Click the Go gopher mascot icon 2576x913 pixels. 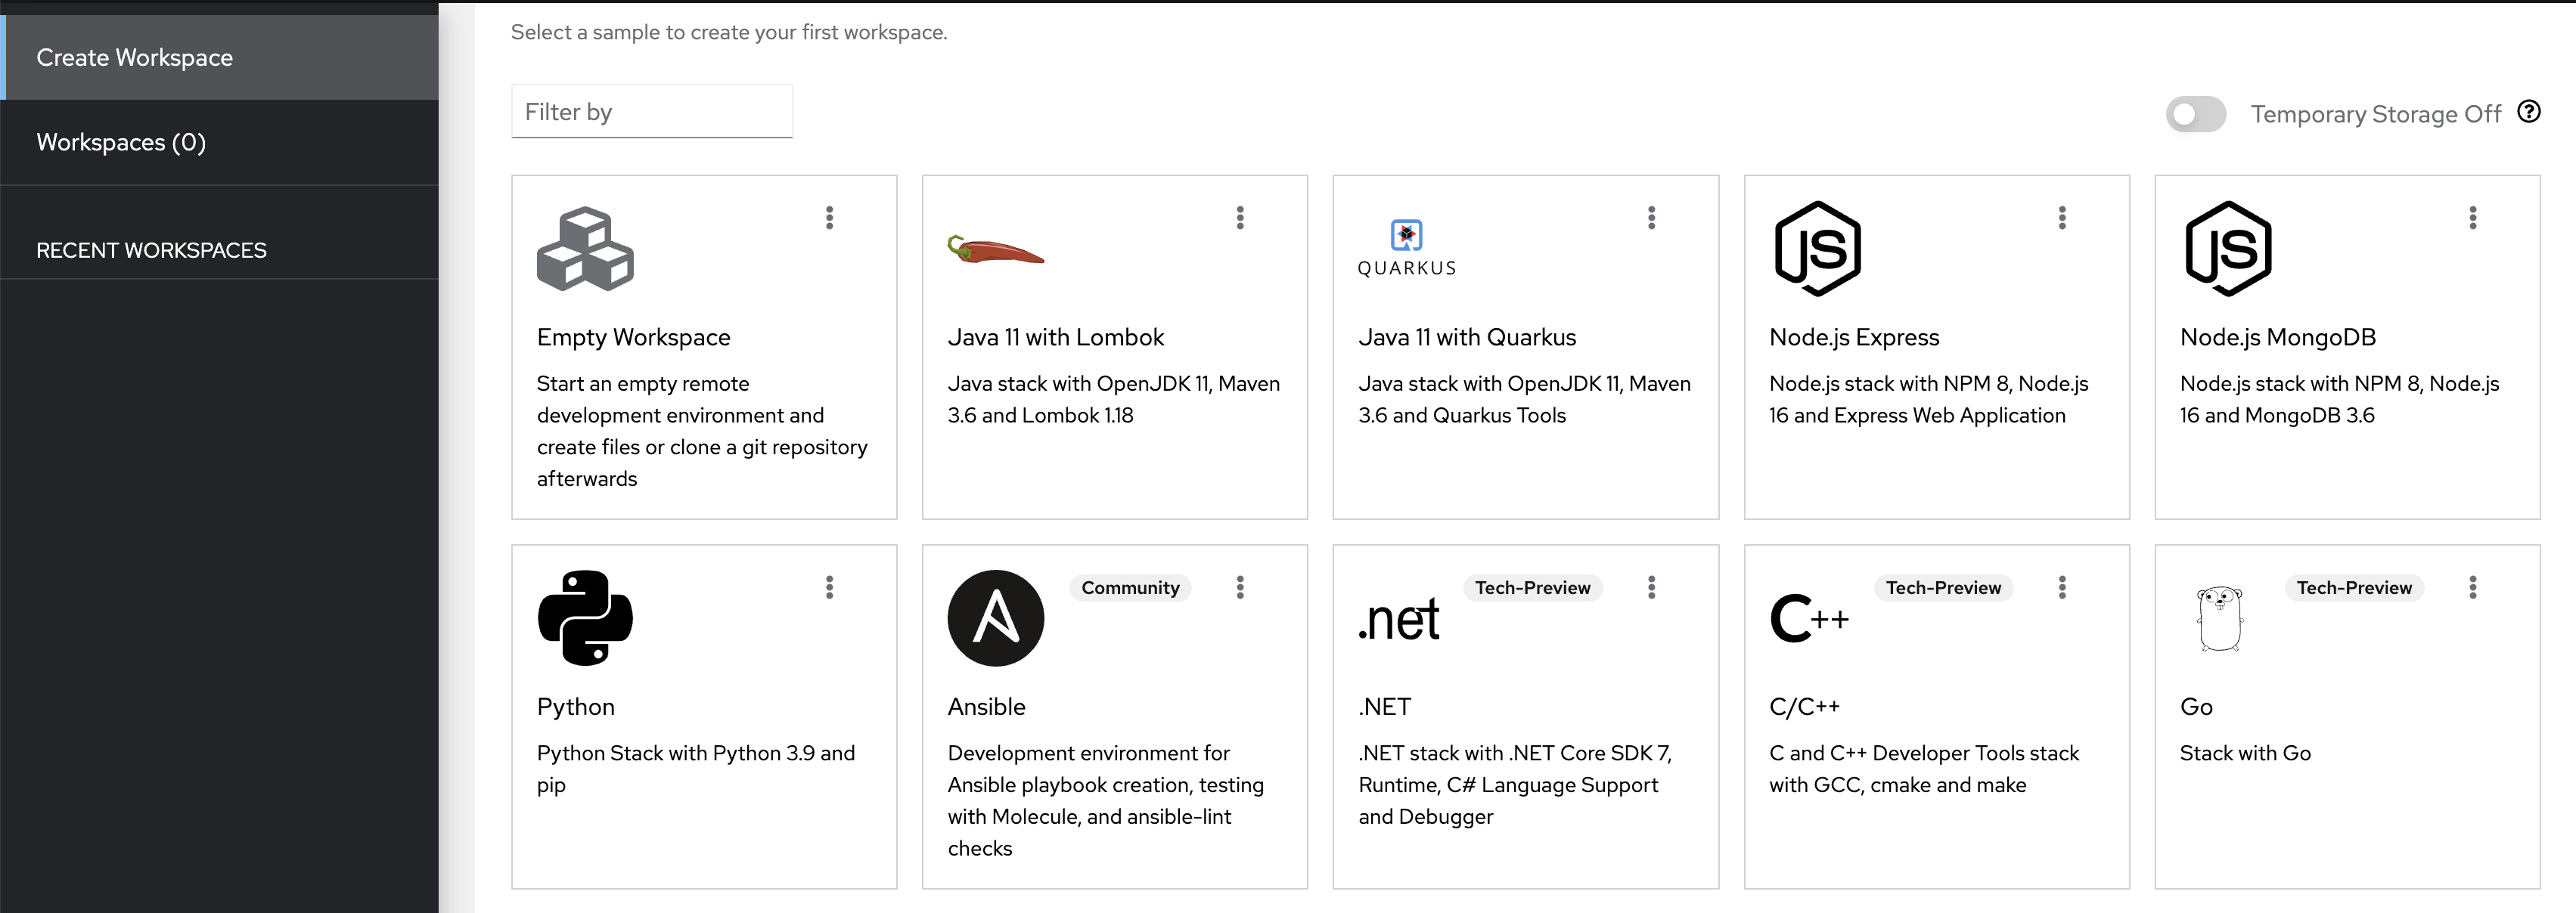coord(2219,618)
